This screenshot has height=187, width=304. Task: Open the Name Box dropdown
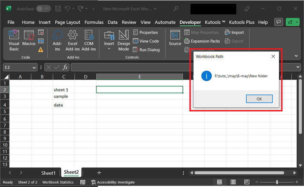[x=34, y=67]
